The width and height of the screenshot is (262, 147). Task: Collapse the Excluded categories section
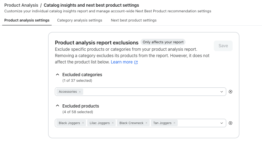click(x=57, y=74)
